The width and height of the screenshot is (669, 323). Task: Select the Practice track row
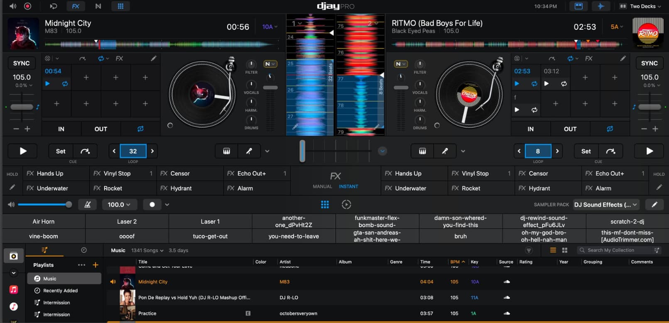pyautogui.click(x=386, y=313)
